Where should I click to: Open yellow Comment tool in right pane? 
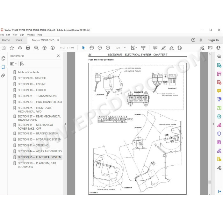click(219, 90)
